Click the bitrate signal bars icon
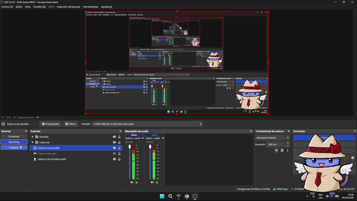The width and height of the screenshot is (357, 201). (x=274, y=189)
